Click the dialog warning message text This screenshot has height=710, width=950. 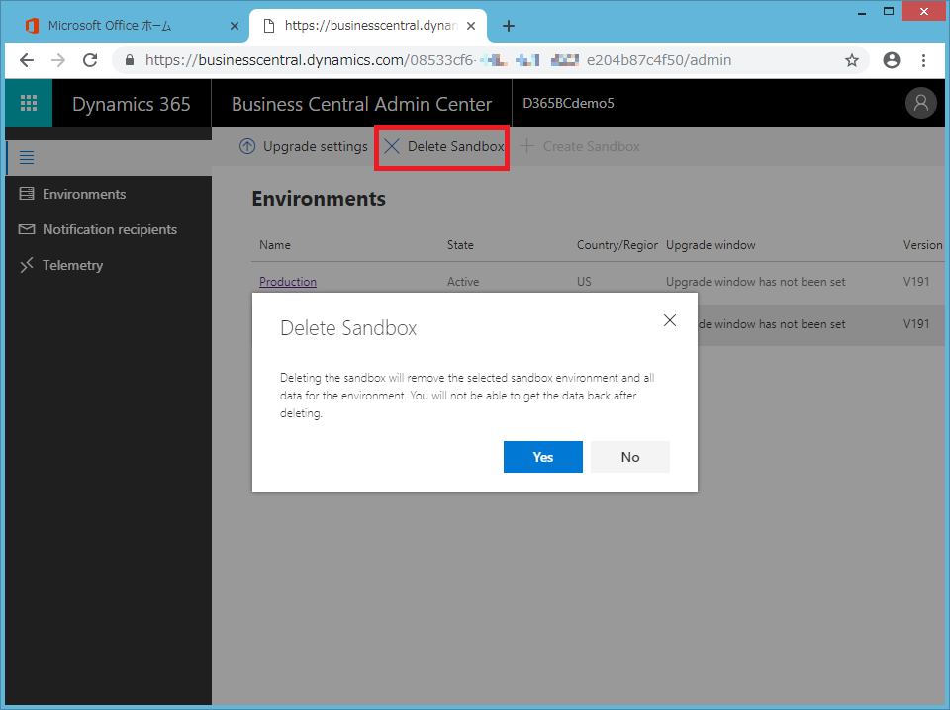pyautogui.click(x=467, y=396)
